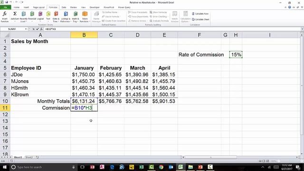Click the Save icon in Quick Access Toolbar
Screen dimensions: 304x171
[x=7, y=2]
